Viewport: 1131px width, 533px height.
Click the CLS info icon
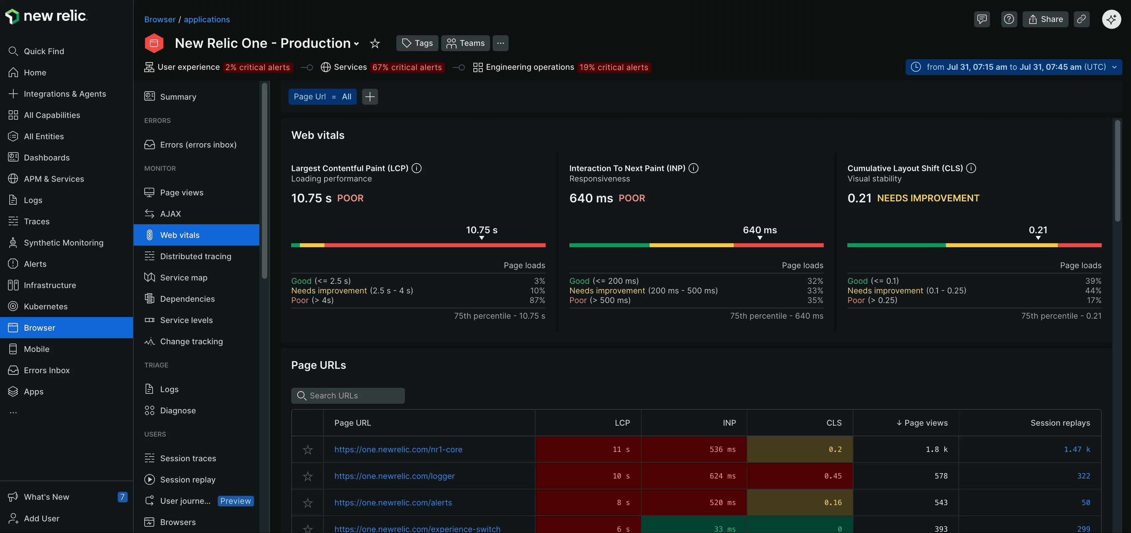tap(971, 168)
